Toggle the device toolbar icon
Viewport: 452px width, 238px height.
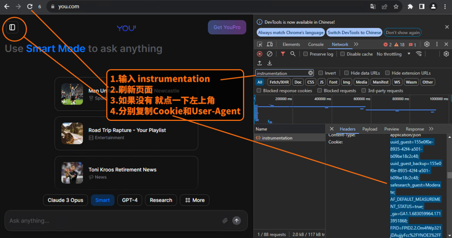click(270, 44)
